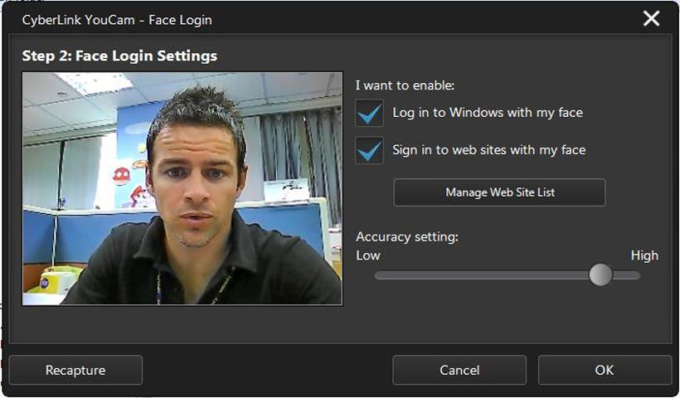Viewport: 680px width, 398px height.
Task: Toggle Sign in to web sites checkbox
Action: (370, 150)
